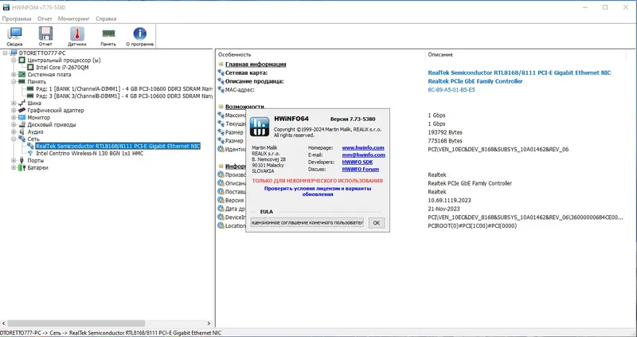637x337 pixels.
Task: Click memory module icon of Ряд: 3 row
Action: (x=30, y=96)
